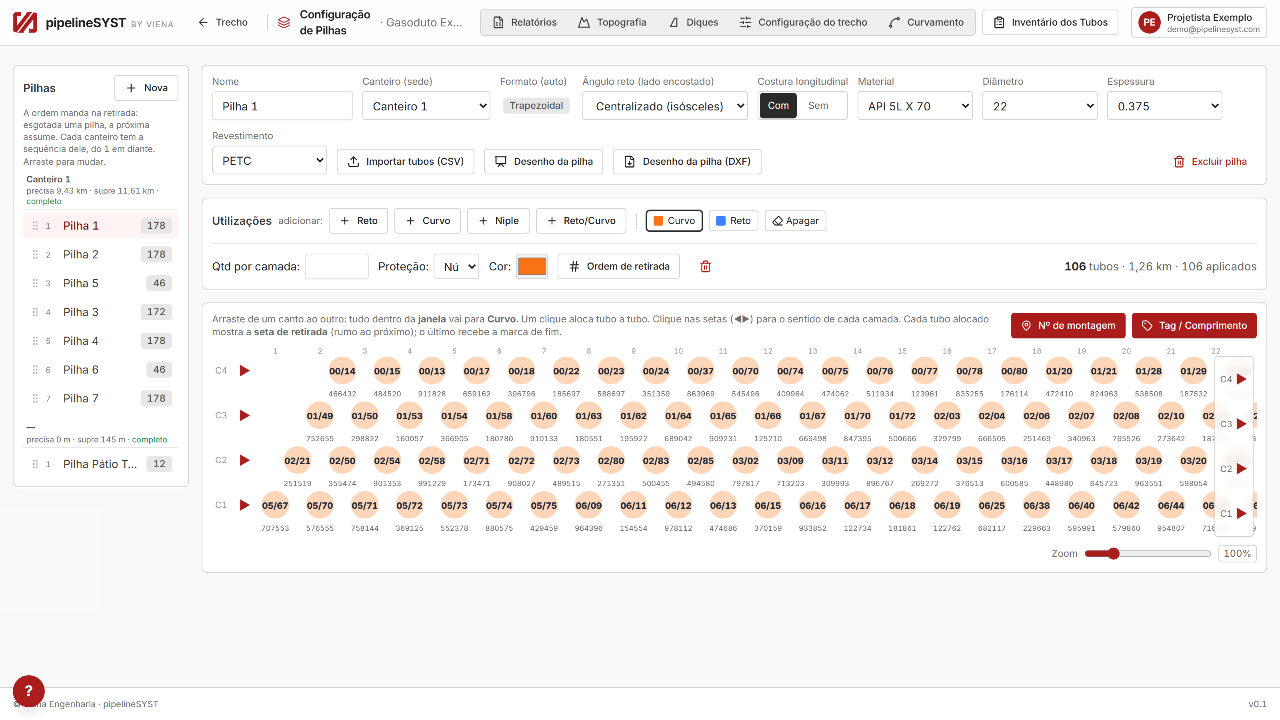The image size is (1280, 720).
Task: Open the Espessura dropdown
Action: [1164, 106]
